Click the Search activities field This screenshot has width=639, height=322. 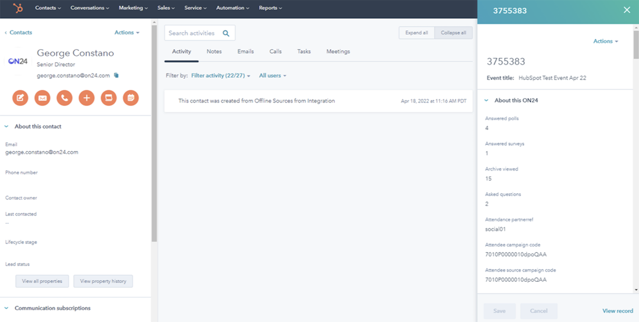(200, 33)
